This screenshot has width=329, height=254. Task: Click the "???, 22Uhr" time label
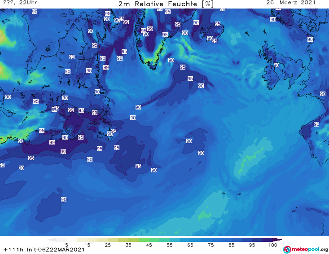coord(20,3)
